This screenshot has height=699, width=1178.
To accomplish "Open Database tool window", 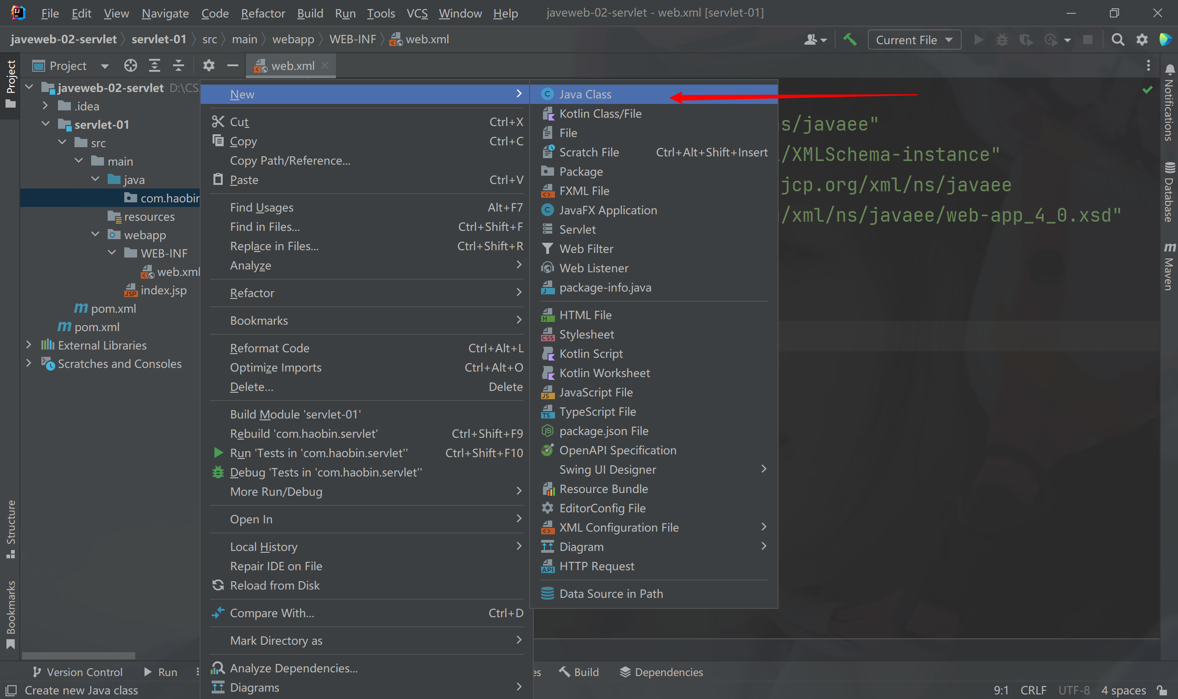I will [x=1169, y=192].
